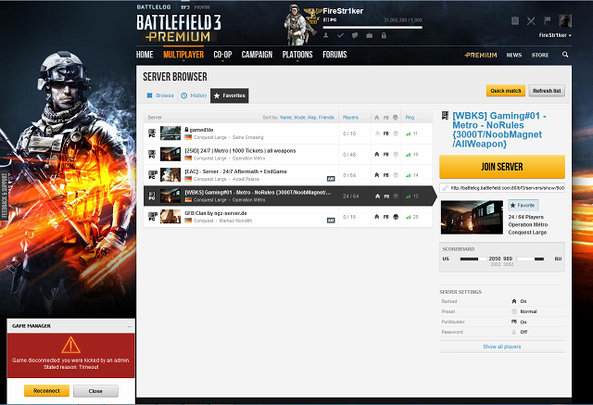Click the Battlefield 3 Premium logo
593x405 pixels.
click(x=179, y=29)
